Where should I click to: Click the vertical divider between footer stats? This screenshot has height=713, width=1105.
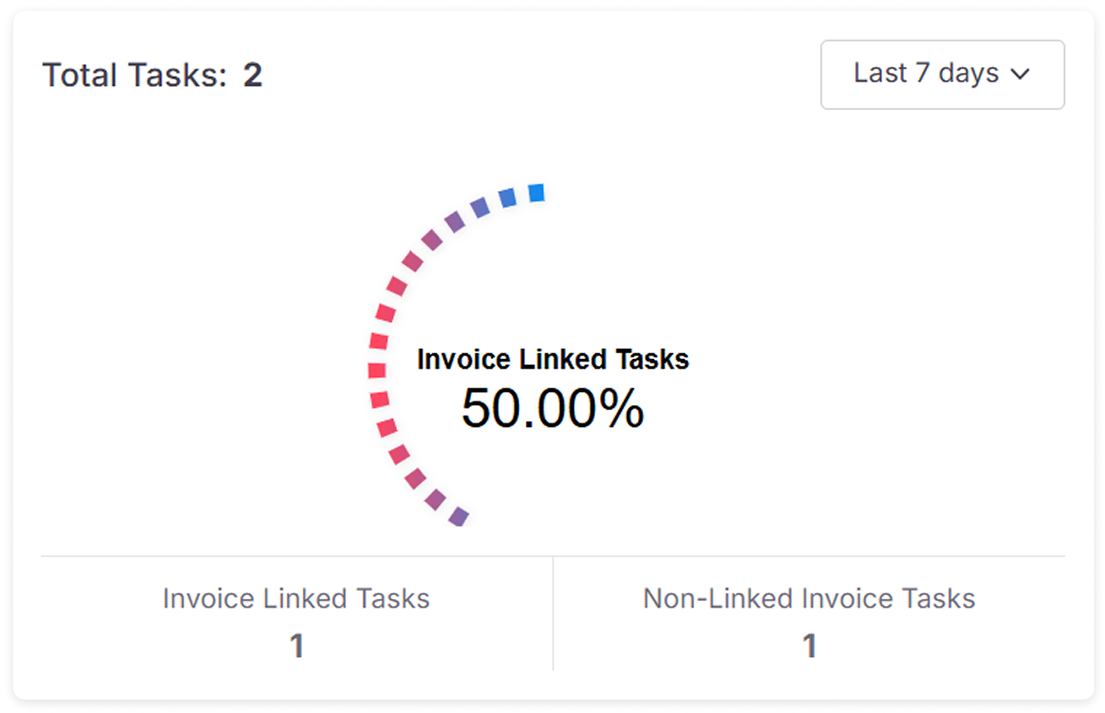(552, 613)
